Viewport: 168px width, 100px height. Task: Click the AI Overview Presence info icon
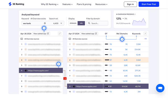pos(135,14)
